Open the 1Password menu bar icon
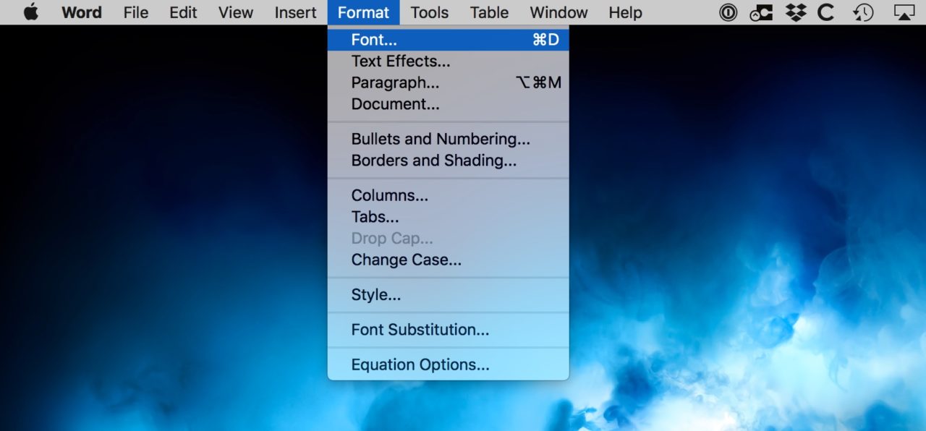This screenshot has width=926, height=431. (729, 12)
